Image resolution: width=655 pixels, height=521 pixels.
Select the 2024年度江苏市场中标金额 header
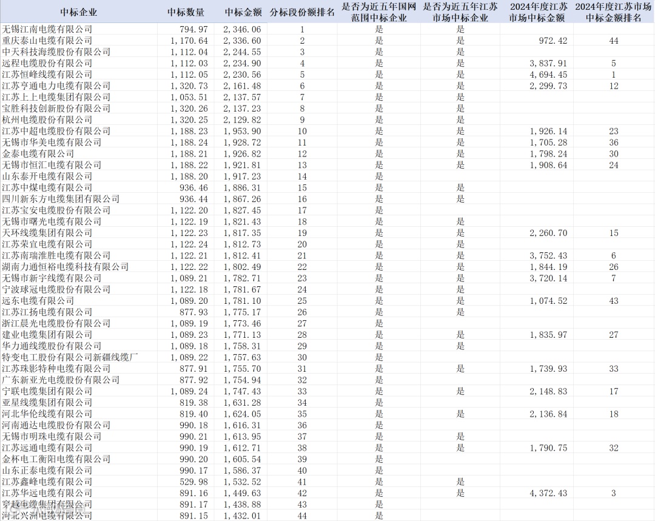[x=539, y=12]
